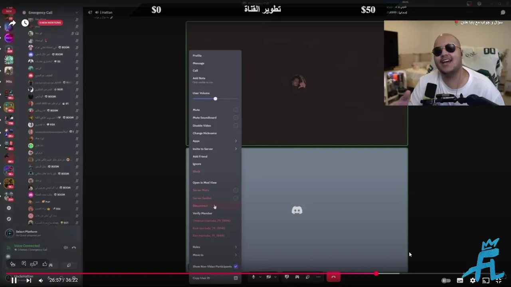Open the Emergency Call server header dropdown

pos(50,12)
